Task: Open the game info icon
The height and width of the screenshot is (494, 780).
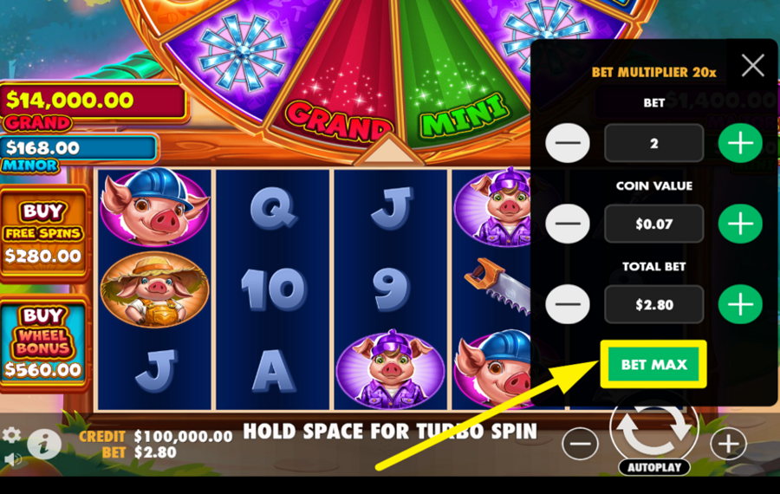Action: coord(44,443)
